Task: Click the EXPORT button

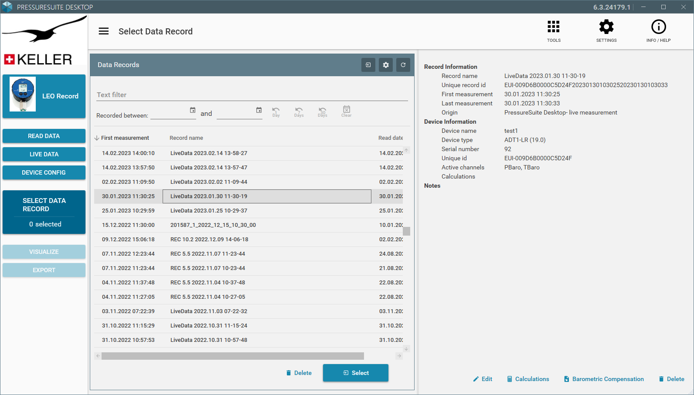Action: [44, 270]
